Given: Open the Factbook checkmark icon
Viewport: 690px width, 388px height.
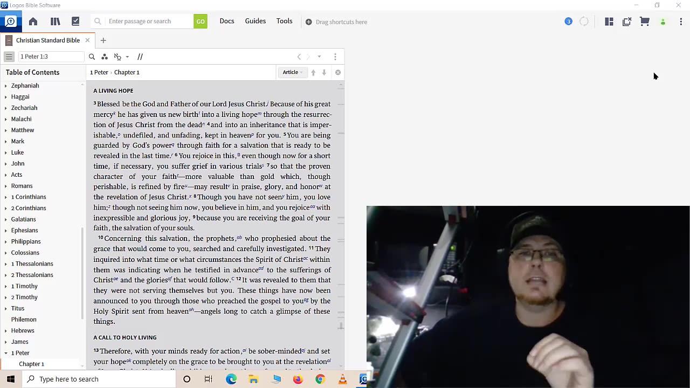Looking at the screenshot, I should [75, 22].
